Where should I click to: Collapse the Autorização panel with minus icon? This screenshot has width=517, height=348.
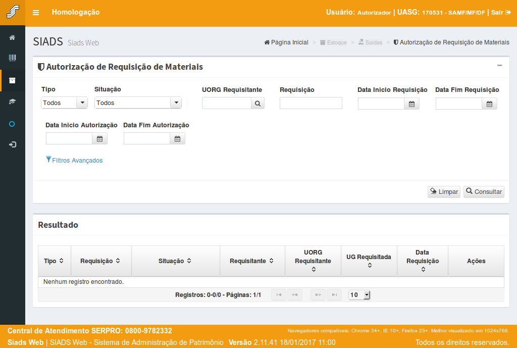pos(499,66)
